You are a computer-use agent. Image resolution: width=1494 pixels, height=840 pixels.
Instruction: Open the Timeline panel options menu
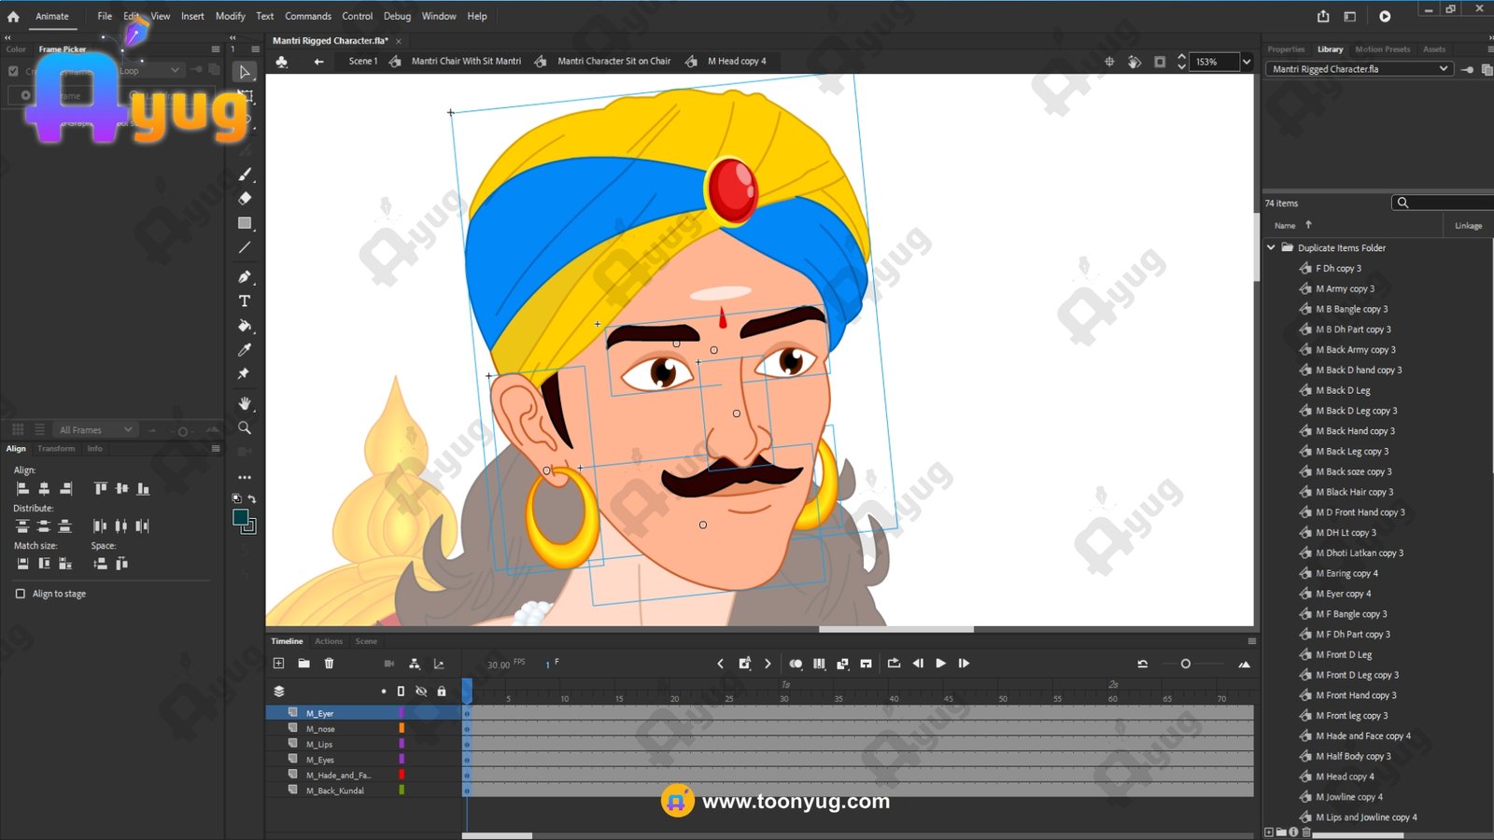[x=1251, y=641]
